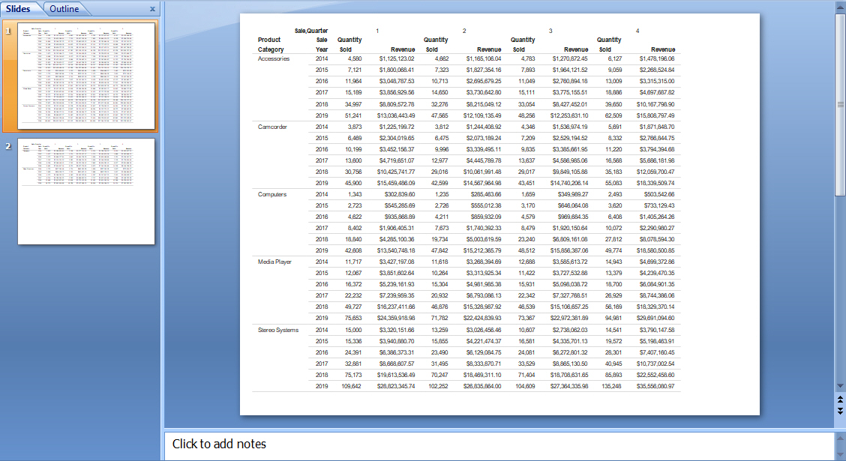Image resolution: width=846 pixels, height=461 pixels.
Task: Click the $1,740,392.33 revenue cell
Action: pos(484,228)
